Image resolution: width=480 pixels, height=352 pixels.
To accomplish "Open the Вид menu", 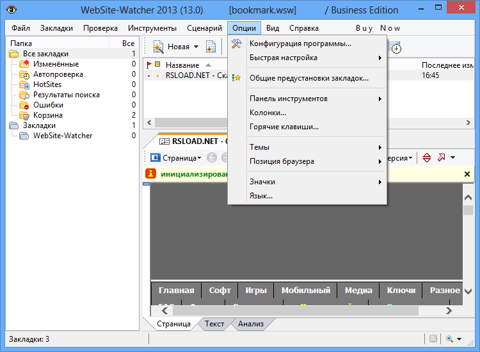I will click(x=273, y=28).
